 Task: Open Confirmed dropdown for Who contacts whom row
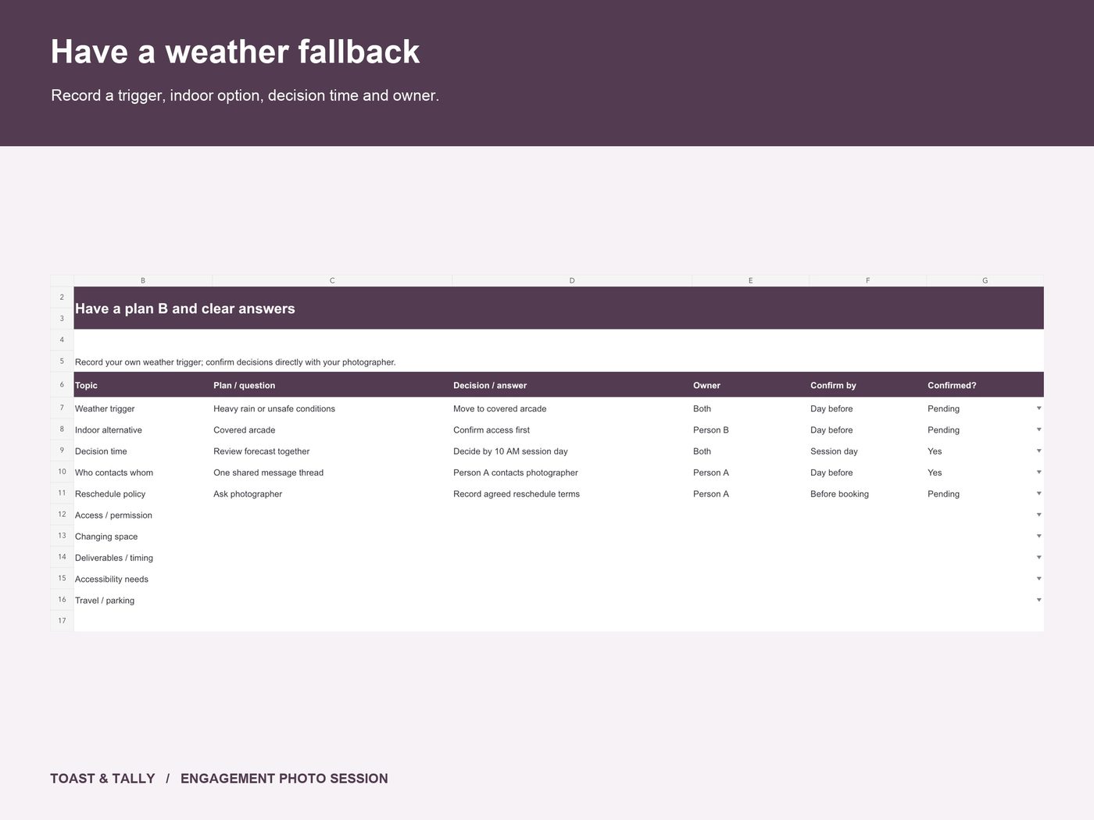pos(1039,472)
